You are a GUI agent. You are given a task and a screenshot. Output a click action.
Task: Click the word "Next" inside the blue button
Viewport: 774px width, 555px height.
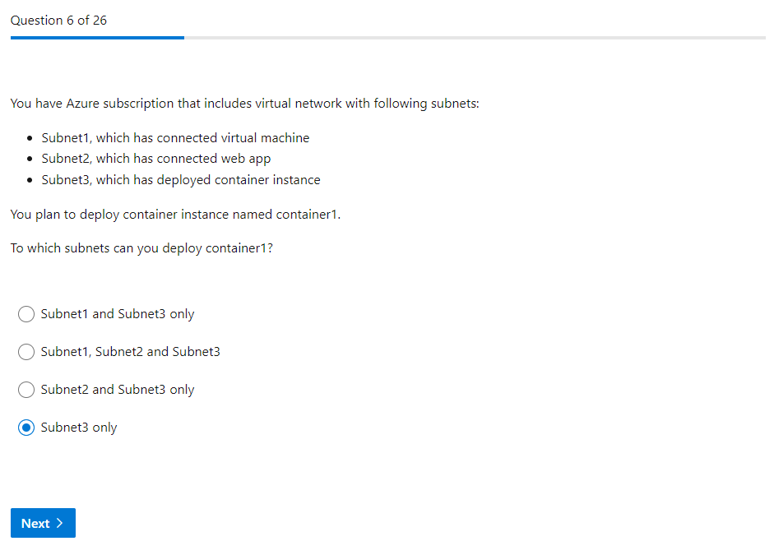pyautogui.click(x=35, y=523)
